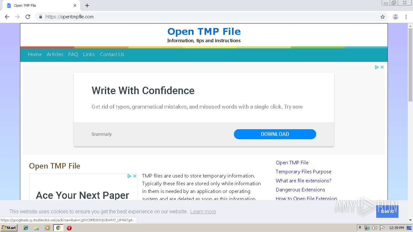413x232 pixels.
Task: Click the Open TMP File site title
Action: pos(204,31)
